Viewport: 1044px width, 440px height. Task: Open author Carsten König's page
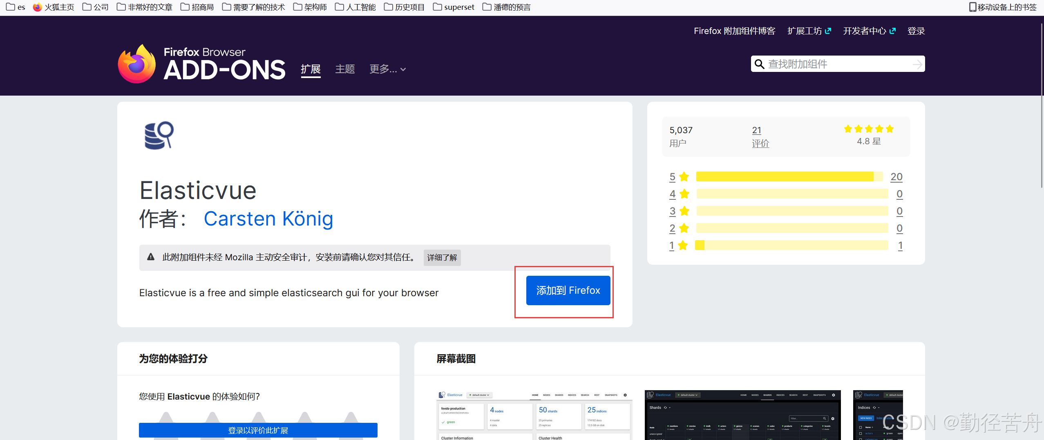point(268,219)
